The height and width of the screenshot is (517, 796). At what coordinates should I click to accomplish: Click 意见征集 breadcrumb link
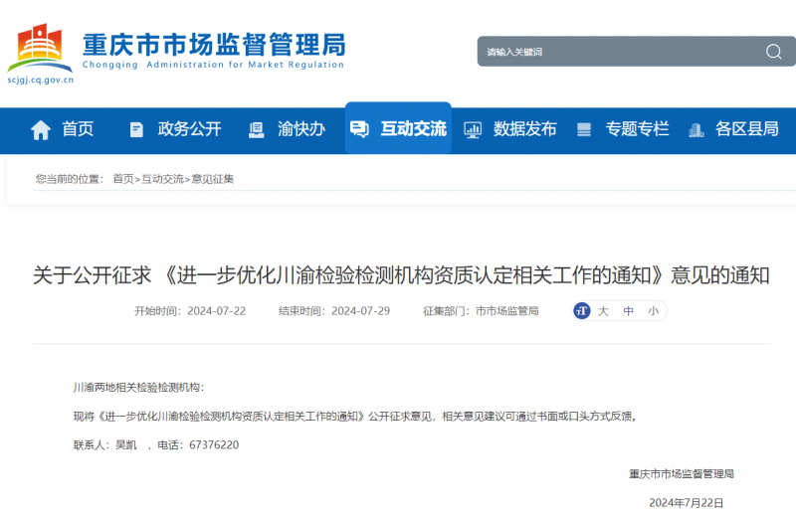click(212, 179)
